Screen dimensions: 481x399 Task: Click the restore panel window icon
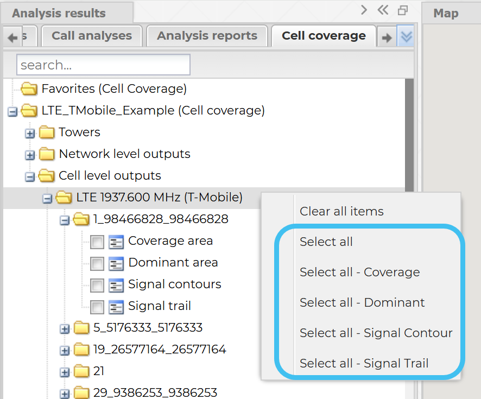(402, 10)
